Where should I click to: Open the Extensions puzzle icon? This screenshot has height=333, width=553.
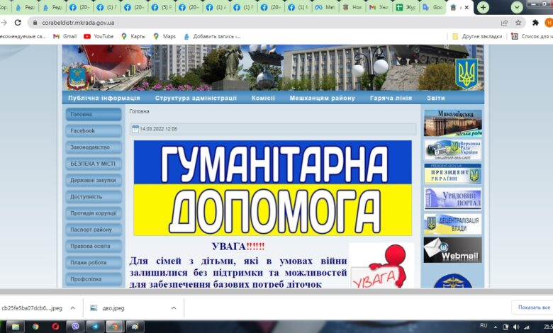535,23
